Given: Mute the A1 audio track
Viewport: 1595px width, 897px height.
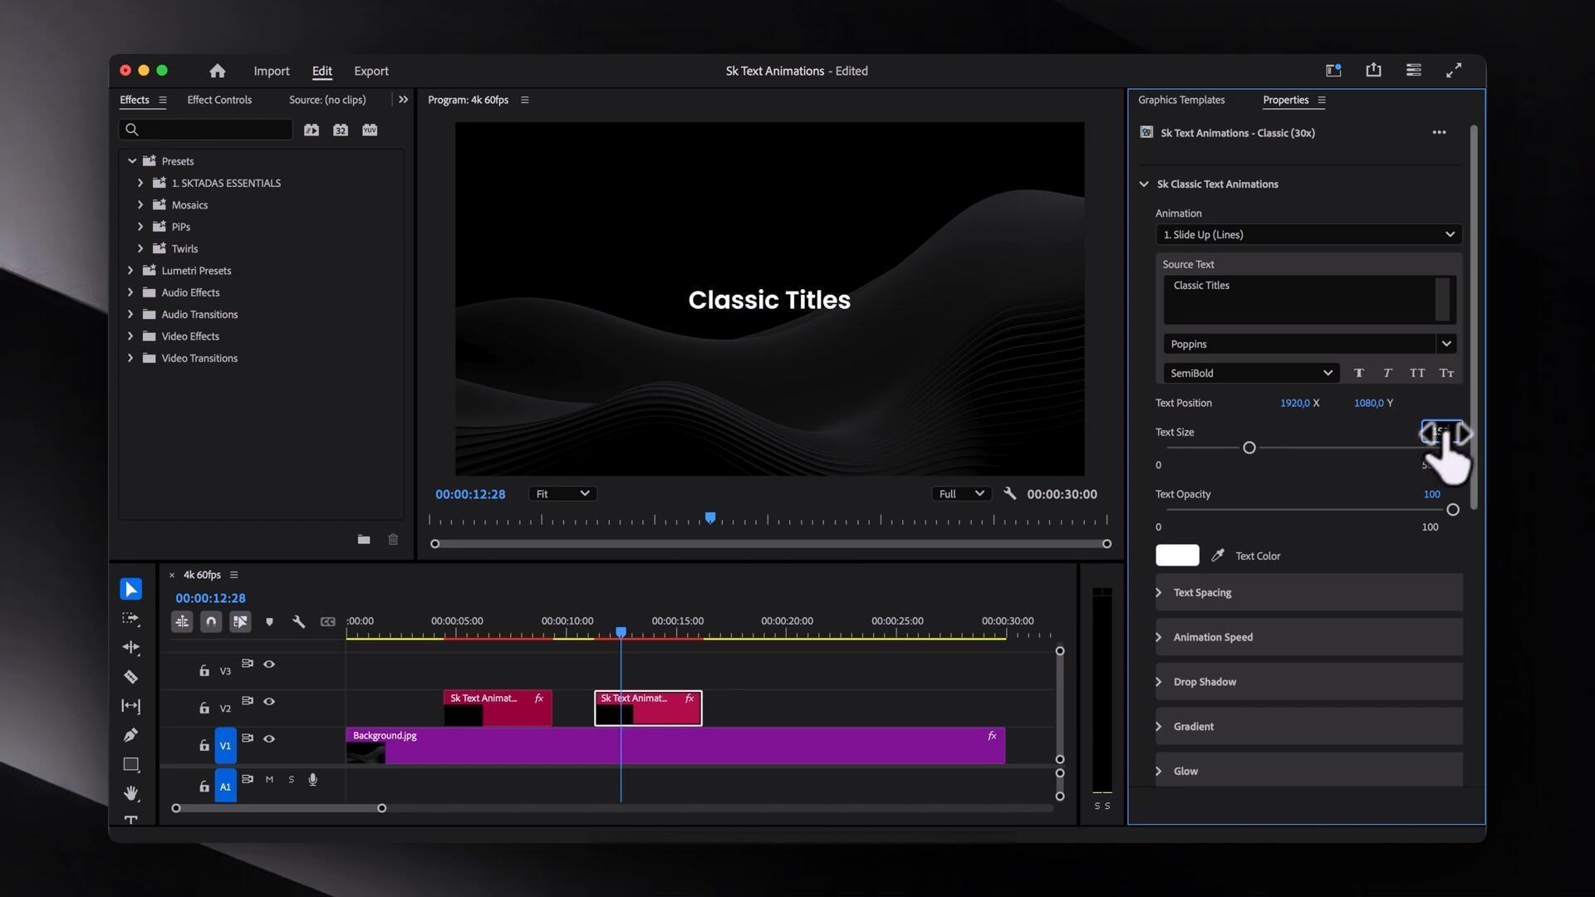Looking at the screenshot, I should tap(269, 780).
